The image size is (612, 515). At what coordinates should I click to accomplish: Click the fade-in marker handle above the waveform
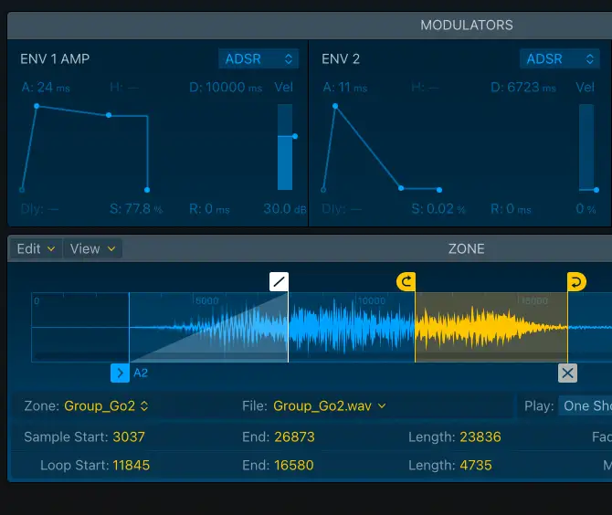pos(279,281)
